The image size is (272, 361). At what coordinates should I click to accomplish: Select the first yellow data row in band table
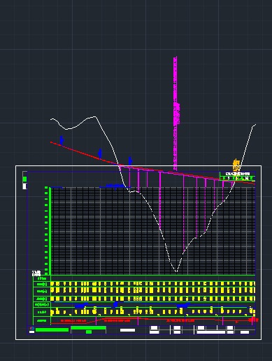(x=153, y=284)
